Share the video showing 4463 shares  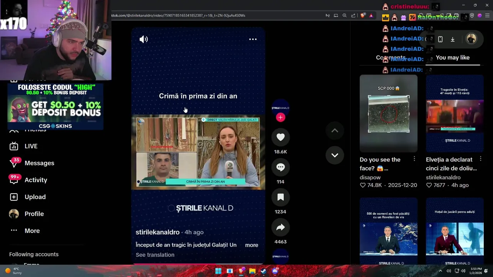(x=280, y=227)
